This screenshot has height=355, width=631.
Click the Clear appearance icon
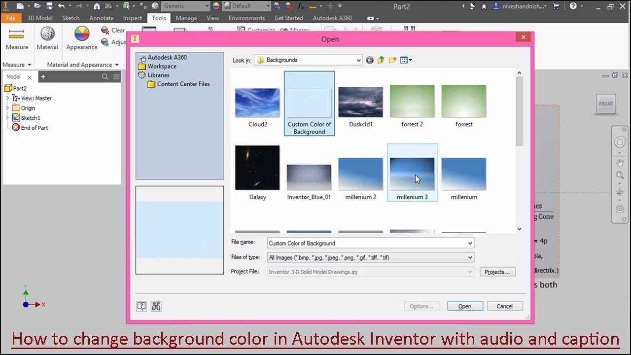105,30
